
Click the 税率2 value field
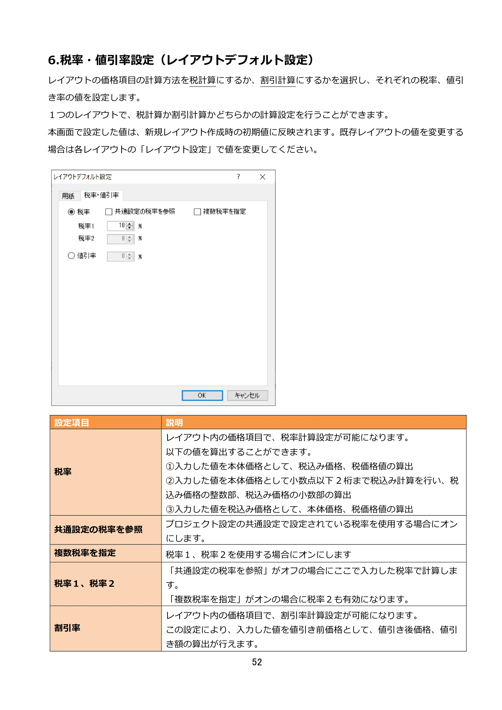[x=116, y=239]
